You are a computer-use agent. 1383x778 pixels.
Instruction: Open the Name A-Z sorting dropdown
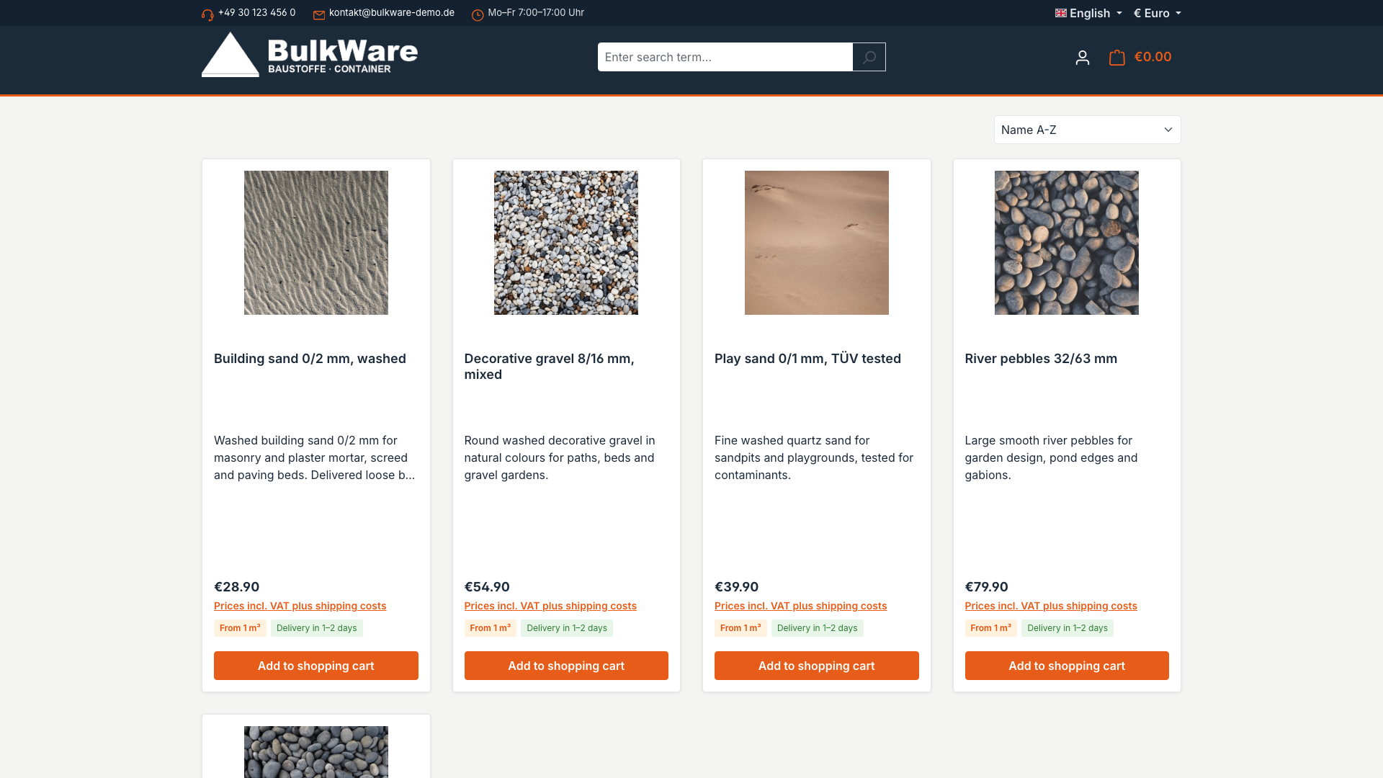1087,130
